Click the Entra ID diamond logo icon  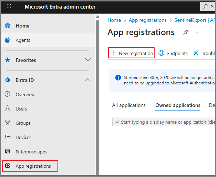[7, 80]
